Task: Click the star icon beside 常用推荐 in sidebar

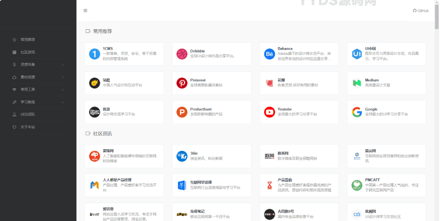Action: point(14,40)
